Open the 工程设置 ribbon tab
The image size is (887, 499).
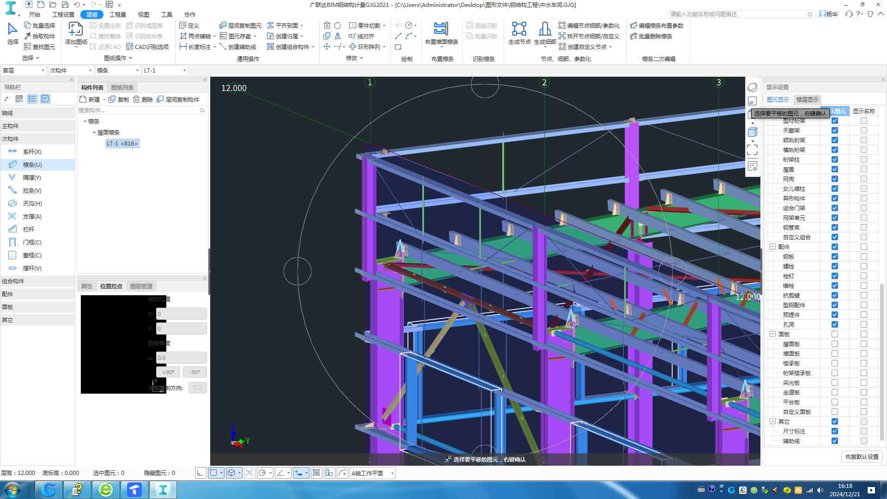click(63, 14)
